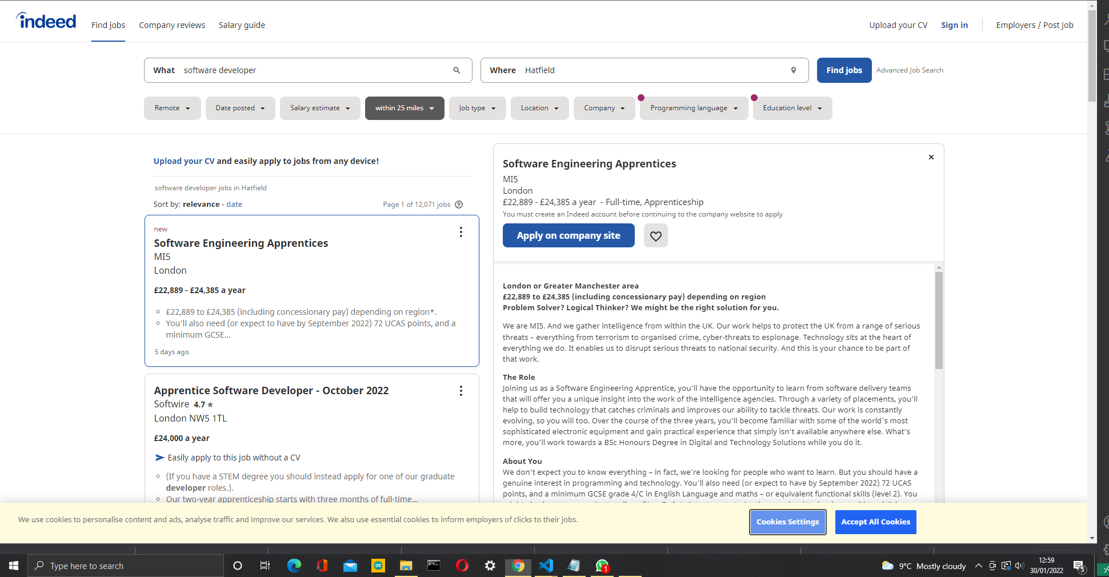Viewport: 1109px width, 577px height.
Task: Click the search magnifier in What field
Action: pos(457,70)
